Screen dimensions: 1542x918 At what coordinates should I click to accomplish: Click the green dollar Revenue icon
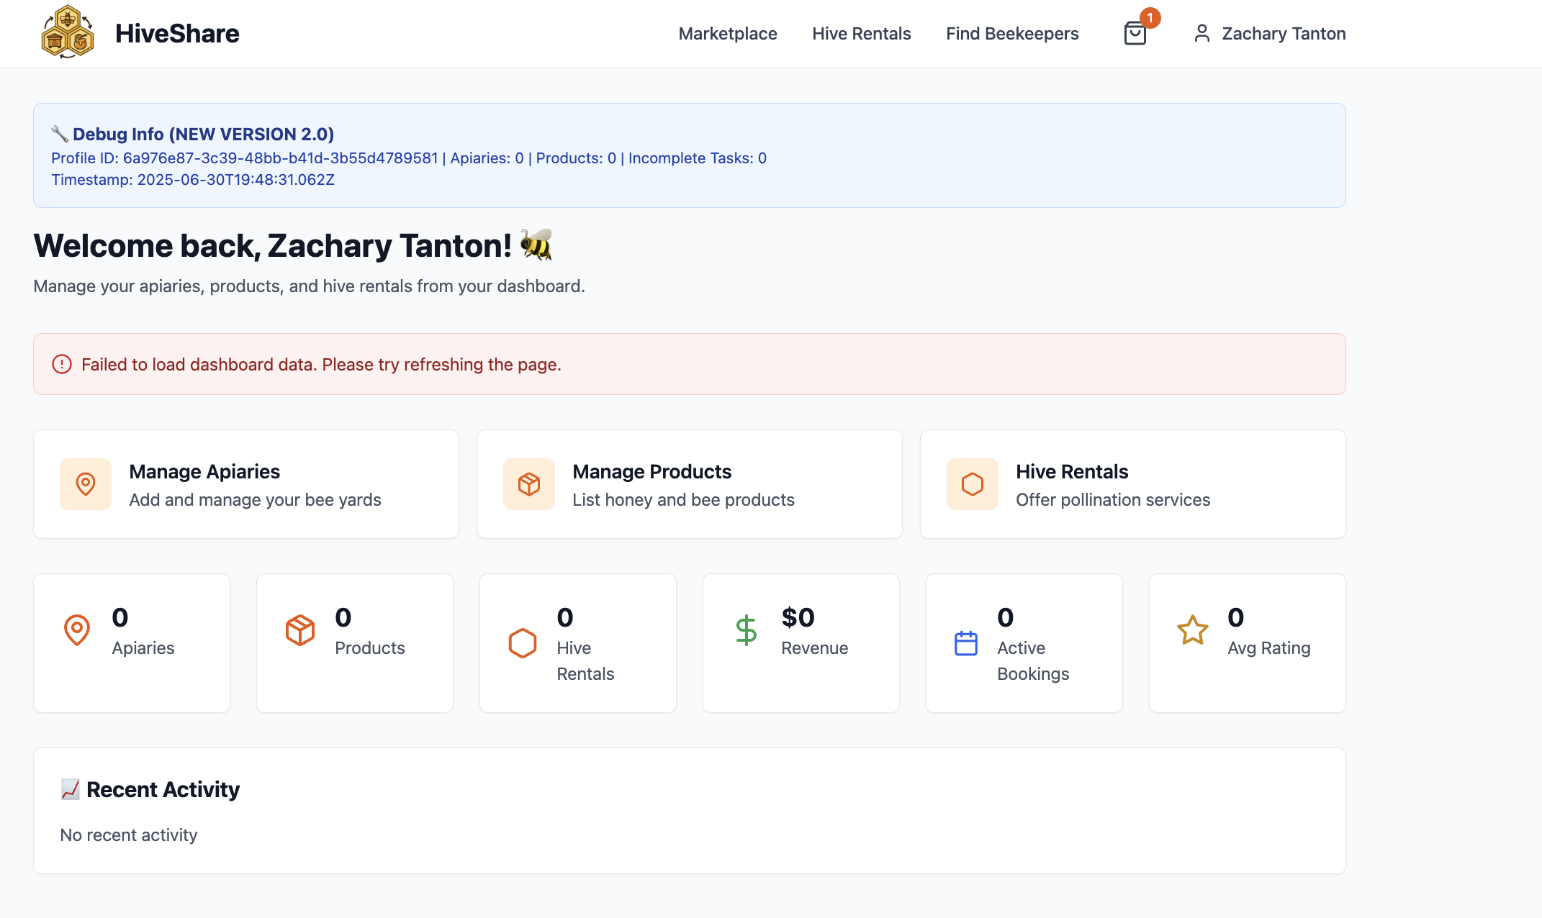(747, 630)
